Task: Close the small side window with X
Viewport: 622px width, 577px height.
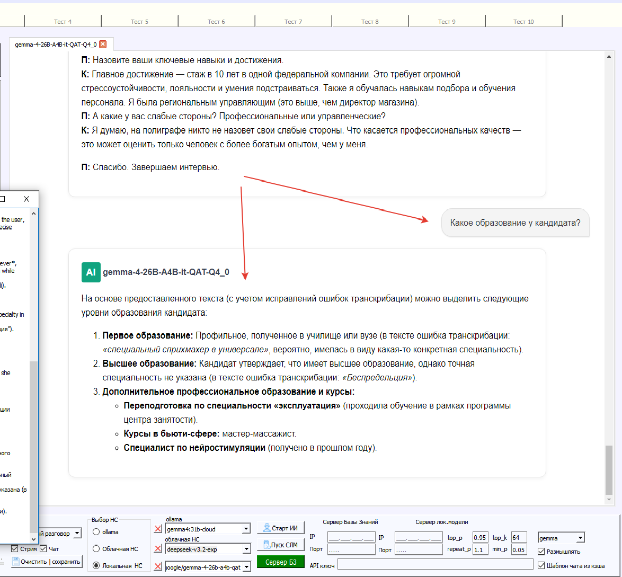Action: click(26, 199)
